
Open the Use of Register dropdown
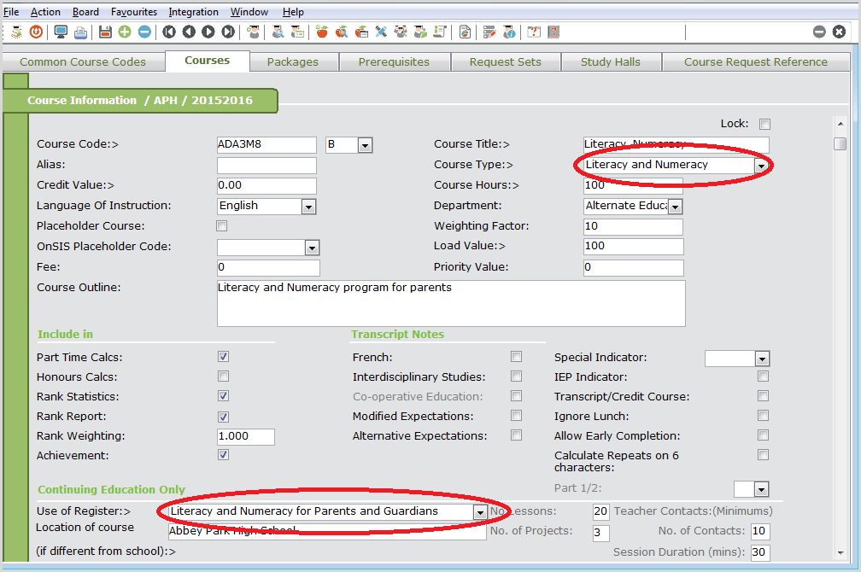[x=479, y=512]
